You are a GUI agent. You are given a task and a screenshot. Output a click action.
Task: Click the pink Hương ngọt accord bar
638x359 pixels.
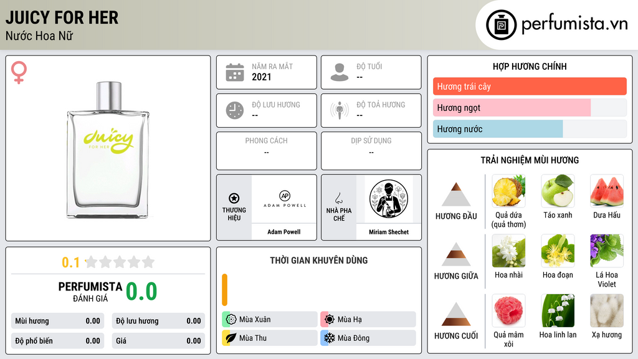click(512, 108)
